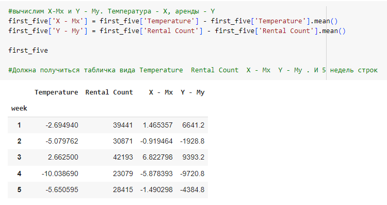Viewport: 387px width, 205px height.
Task: Click temperature value -5.079762
Action: 62,141
